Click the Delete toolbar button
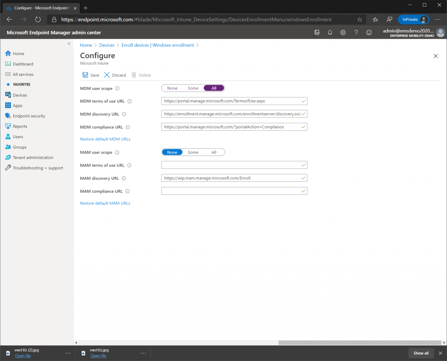 coord(141,75)
